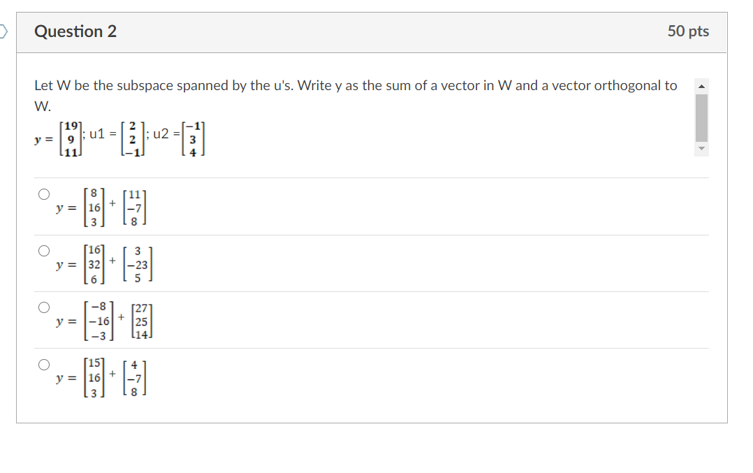The width and height of the screenshot is (753, 473).
Task: Click the fourth answer option row
Action: tap(101, 377)
